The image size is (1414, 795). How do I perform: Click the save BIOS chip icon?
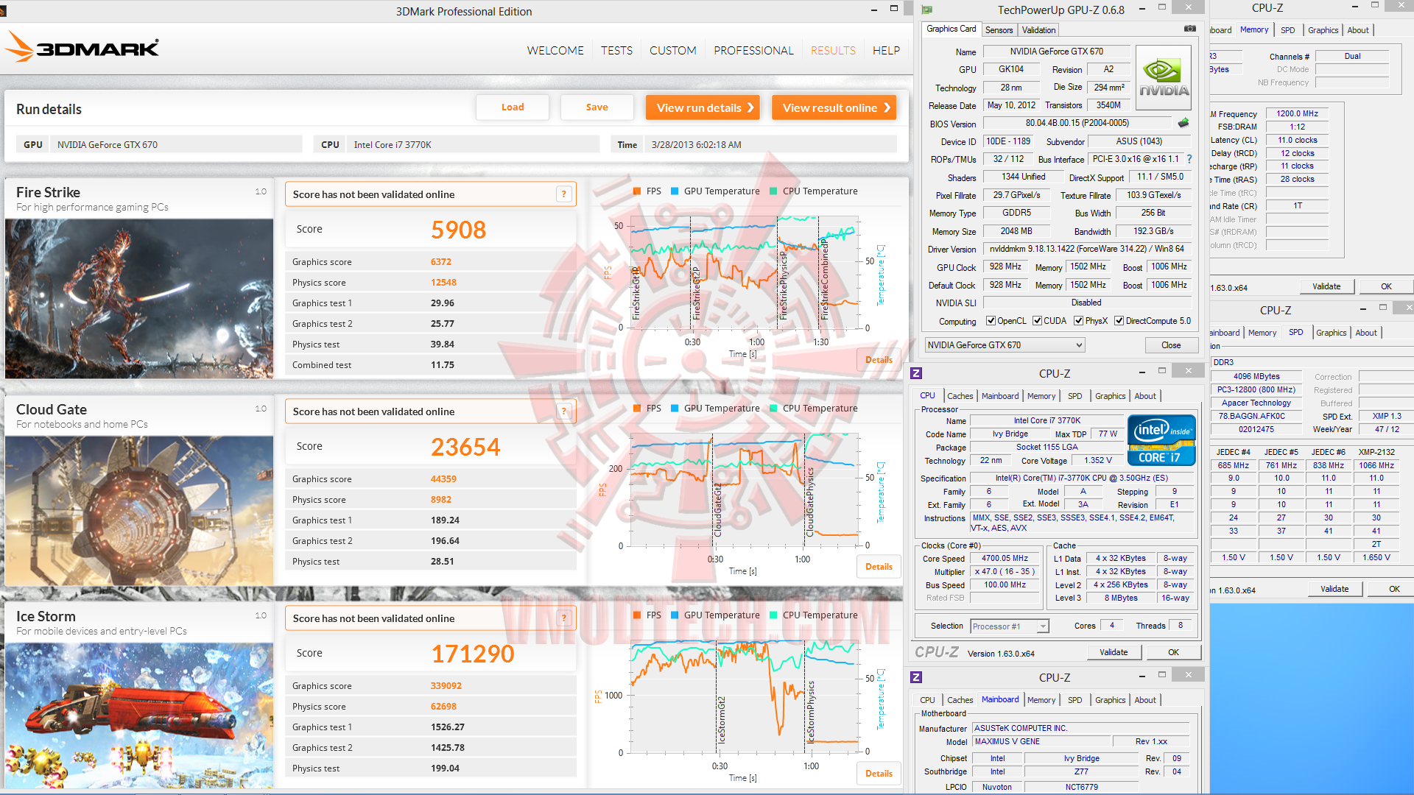1183,123
